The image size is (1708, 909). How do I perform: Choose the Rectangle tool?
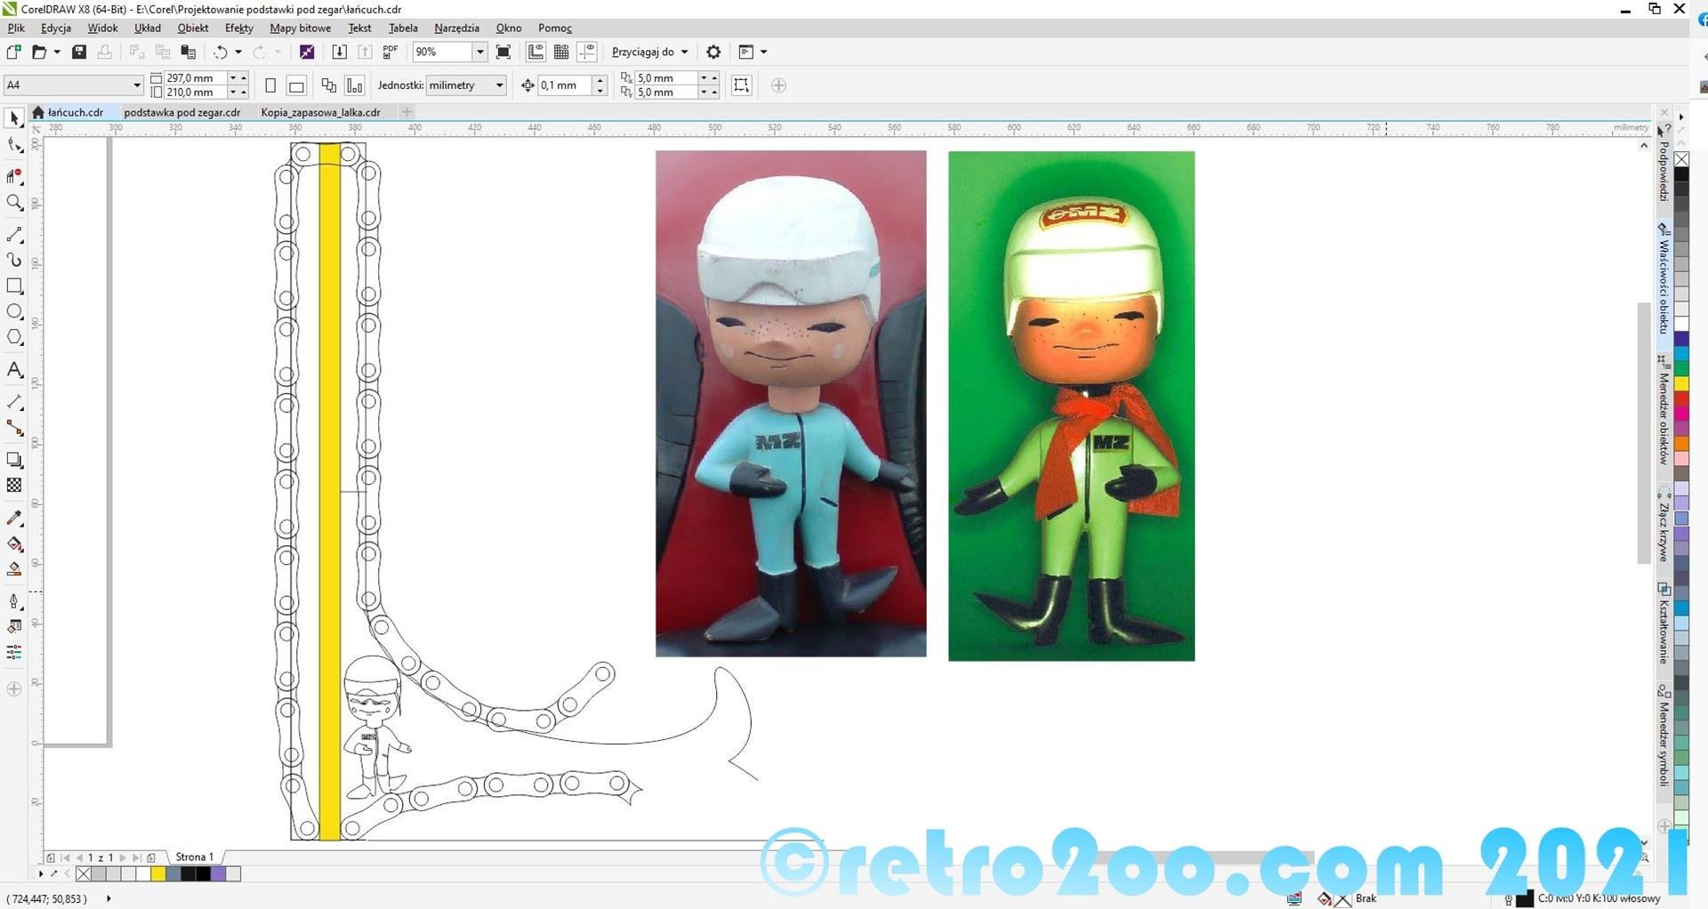[14, 286]
